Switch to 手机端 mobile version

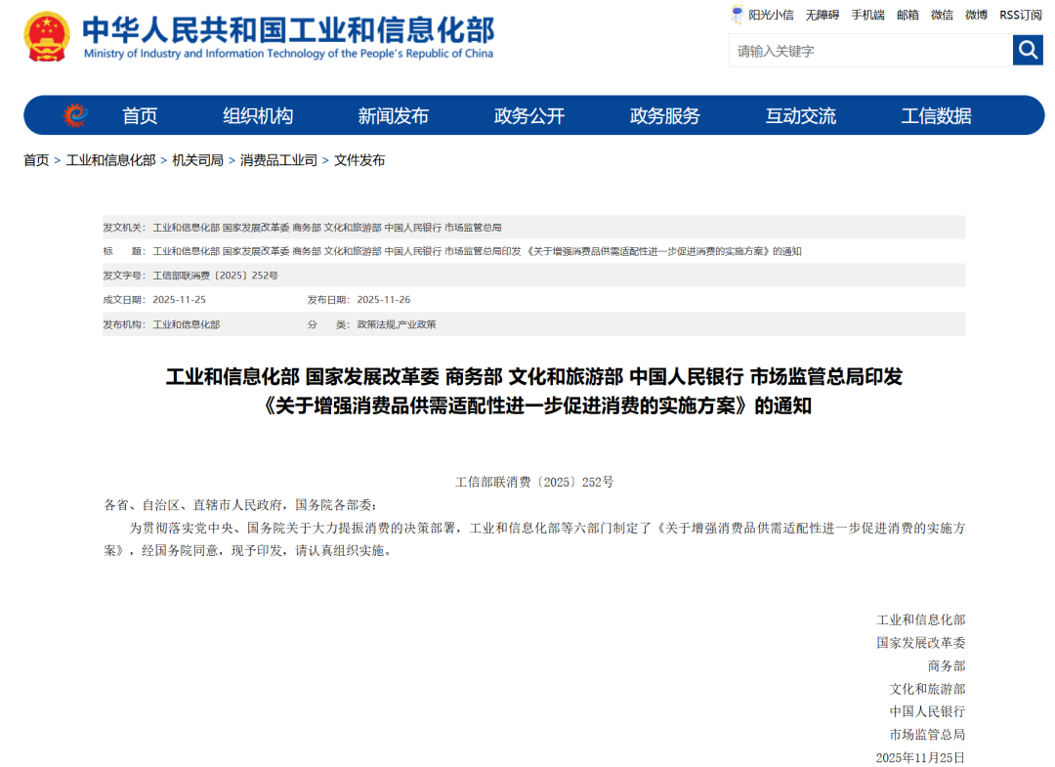point(867,15)
